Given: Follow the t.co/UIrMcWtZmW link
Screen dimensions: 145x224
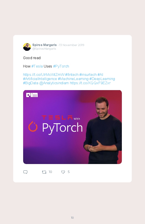Looking at the screenshot, I should [x=44, y=74].
